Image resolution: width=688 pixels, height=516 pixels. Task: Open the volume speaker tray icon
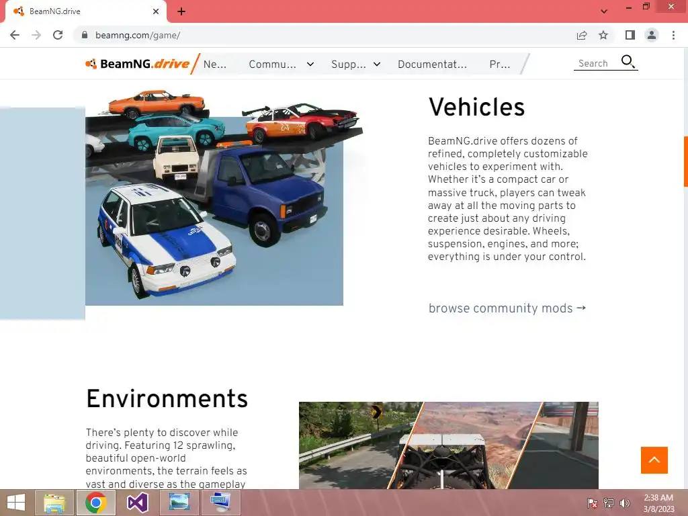tap(625, 503)
